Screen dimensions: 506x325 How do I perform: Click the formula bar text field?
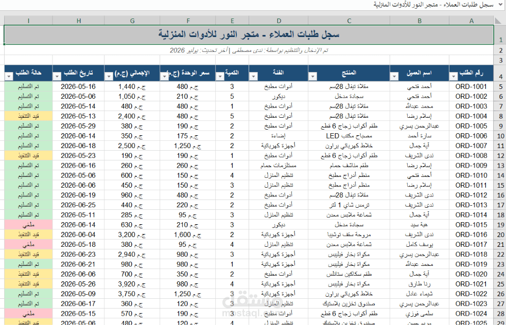coord(249,5)
